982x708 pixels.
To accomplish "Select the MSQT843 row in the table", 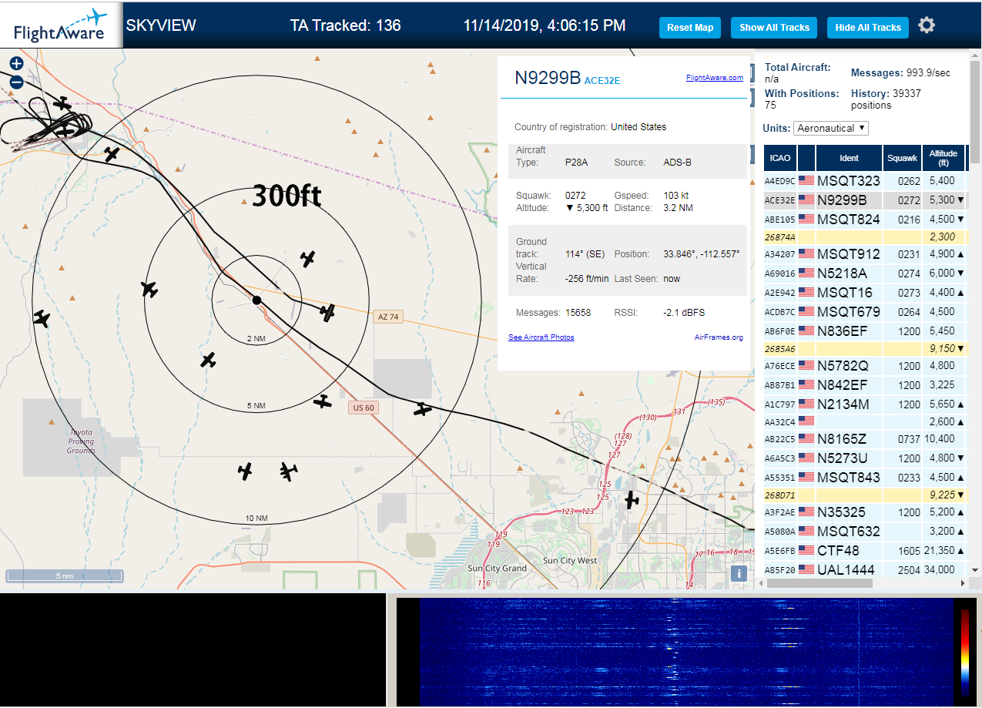I will pyautogui.click(x=865, y=477).
